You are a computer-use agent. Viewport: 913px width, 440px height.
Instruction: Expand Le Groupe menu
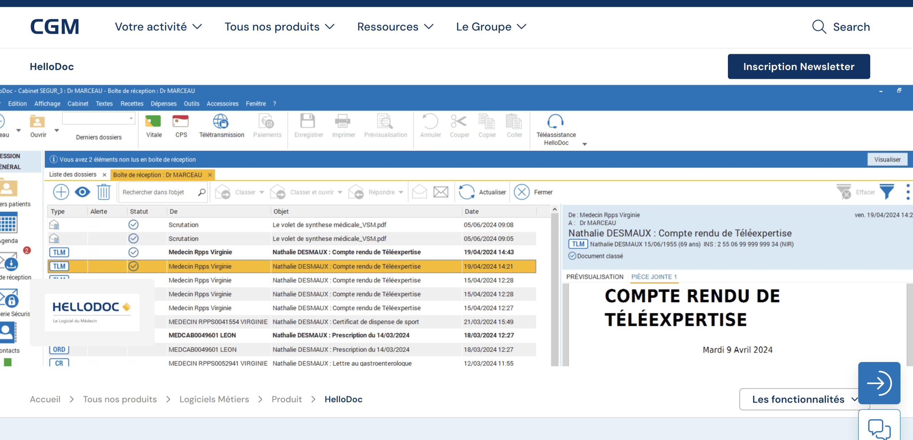pos(491,27)
